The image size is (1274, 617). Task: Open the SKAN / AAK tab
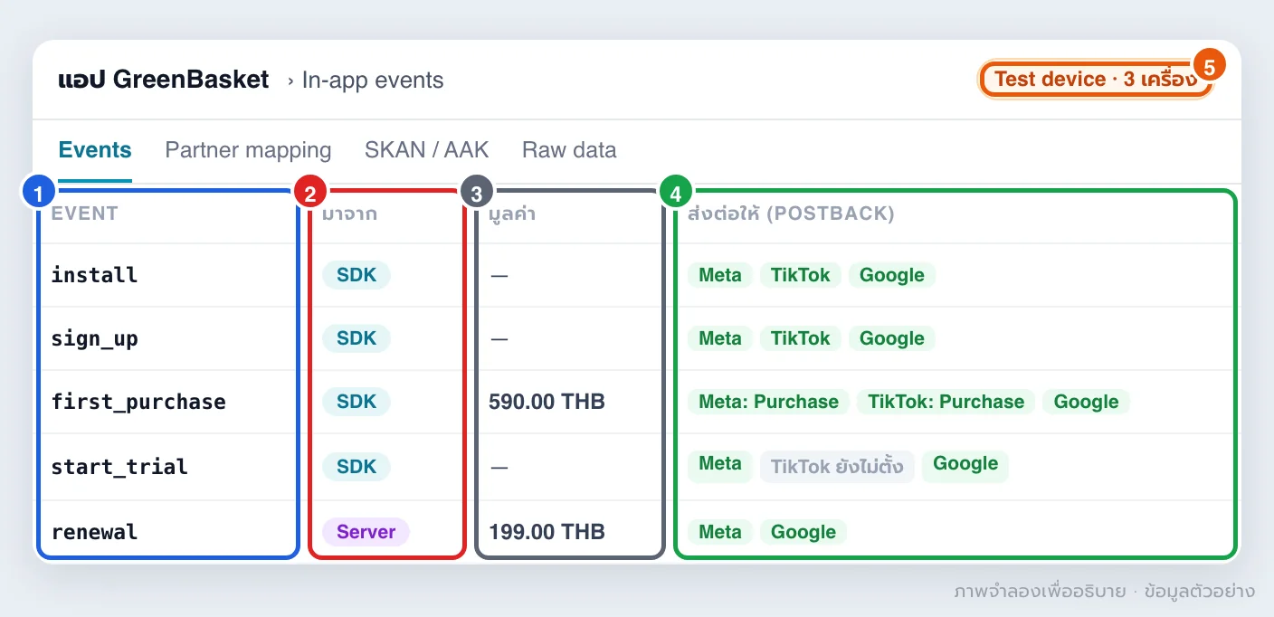point(427,150)
